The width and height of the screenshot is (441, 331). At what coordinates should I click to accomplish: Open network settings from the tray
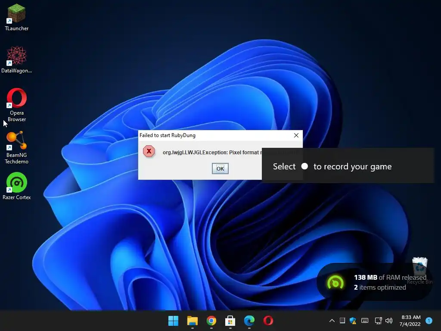(x=378, y=321)
